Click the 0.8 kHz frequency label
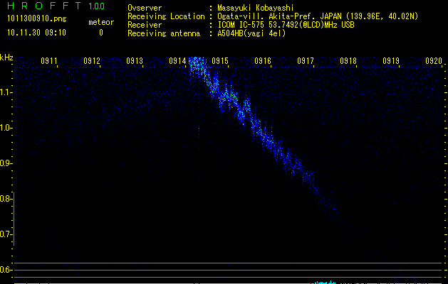448x284 pixels. tap(6, 199)
